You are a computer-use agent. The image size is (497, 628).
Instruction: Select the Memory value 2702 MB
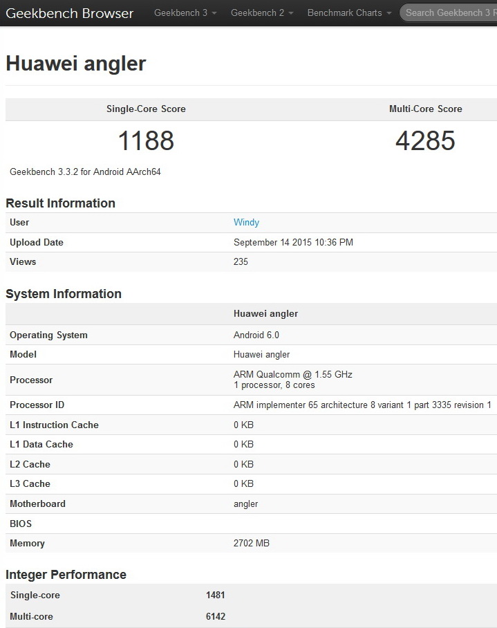click(252, 543)
